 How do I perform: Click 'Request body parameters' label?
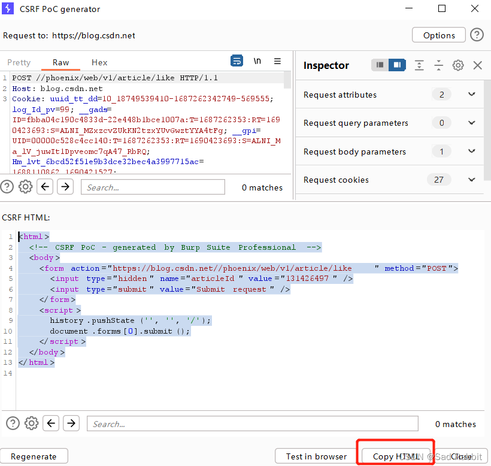[x=354, y=152]
